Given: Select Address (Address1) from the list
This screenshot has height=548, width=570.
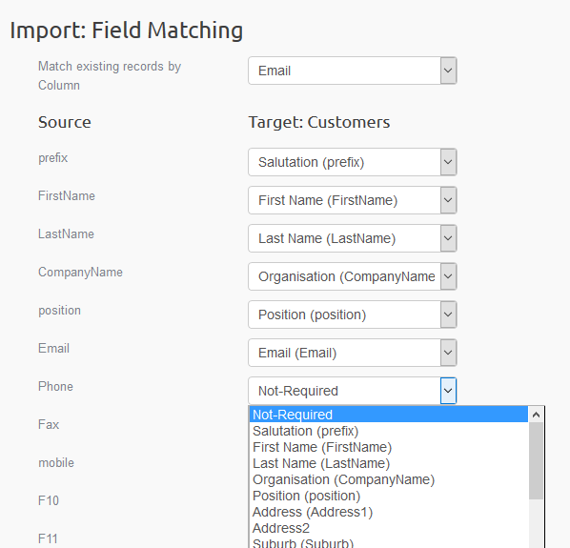Looking at the screenshot, I should [x=389, y=512].
